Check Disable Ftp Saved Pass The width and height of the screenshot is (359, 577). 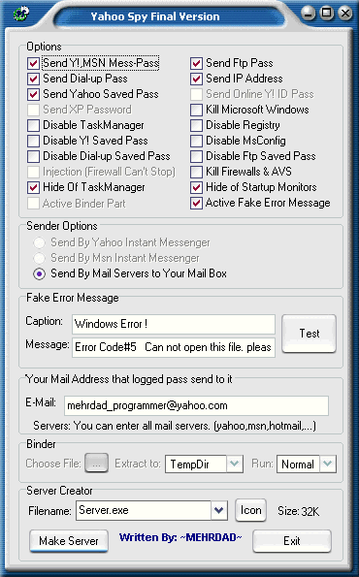pyautogui.click(x=196, y=156)
